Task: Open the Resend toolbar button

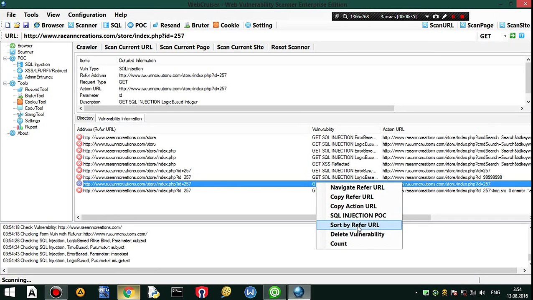Action: (166, 25)
